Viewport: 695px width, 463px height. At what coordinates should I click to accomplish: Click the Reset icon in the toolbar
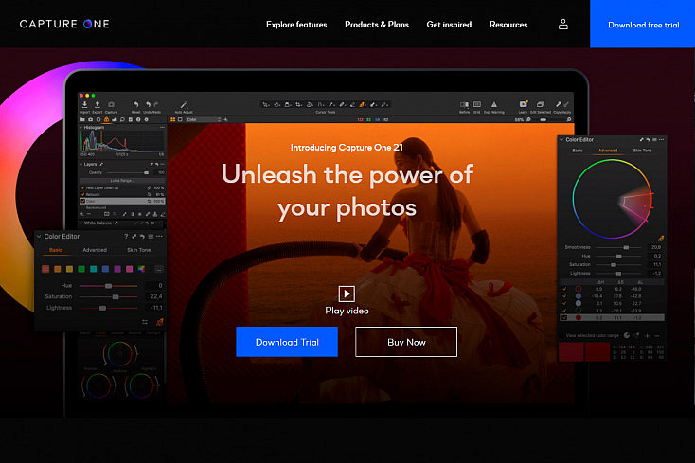pyautogui.click(x=135, y=104)
